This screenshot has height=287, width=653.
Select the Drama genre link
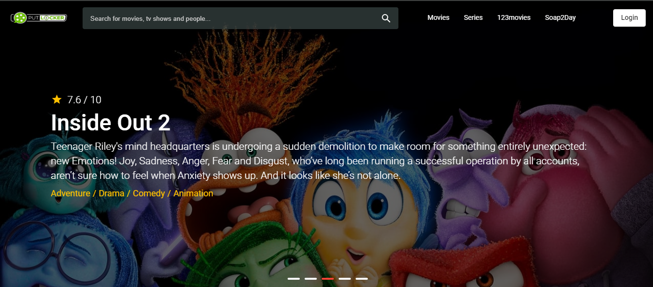(111, 193)
